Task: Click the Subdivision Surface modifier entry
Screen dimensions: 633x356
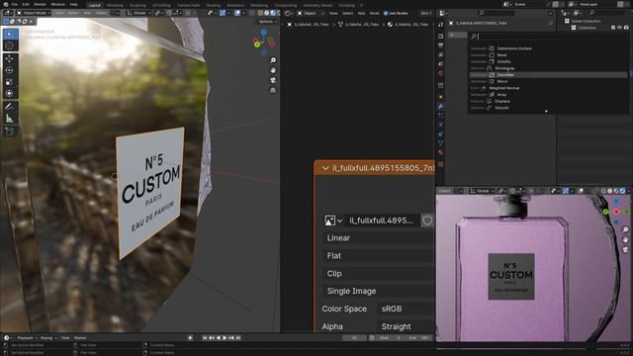Action: coord(514,48)
